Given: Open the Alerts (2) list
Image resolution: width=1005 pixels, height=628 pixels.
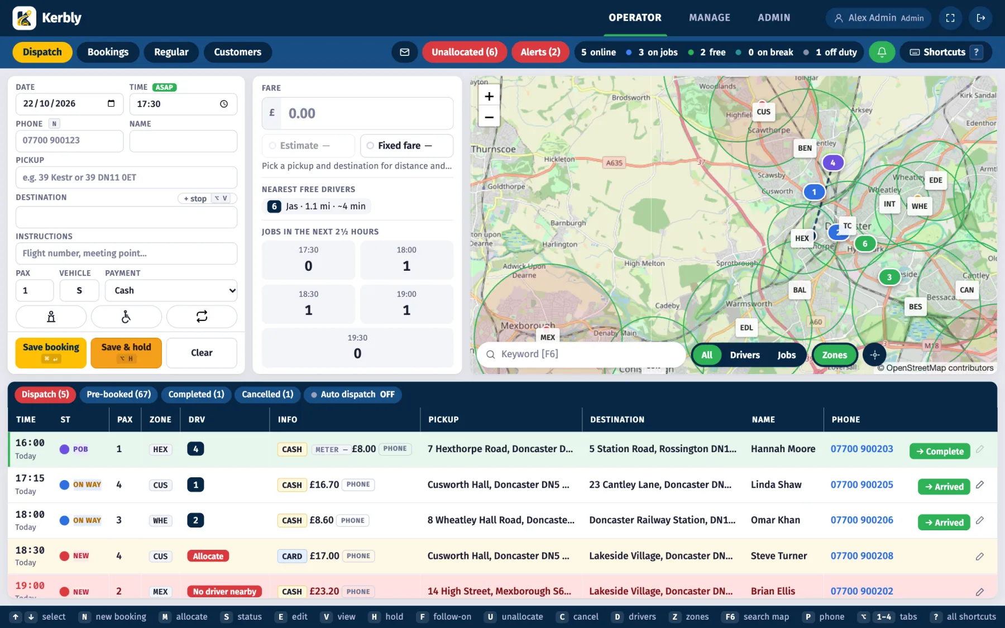Looking at the screenshot, I should [x=540, y=52].
